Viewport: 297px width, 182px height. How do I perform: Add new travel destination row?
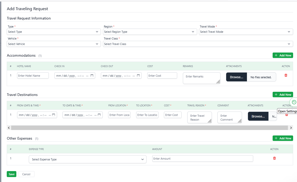tap(283, 95)
